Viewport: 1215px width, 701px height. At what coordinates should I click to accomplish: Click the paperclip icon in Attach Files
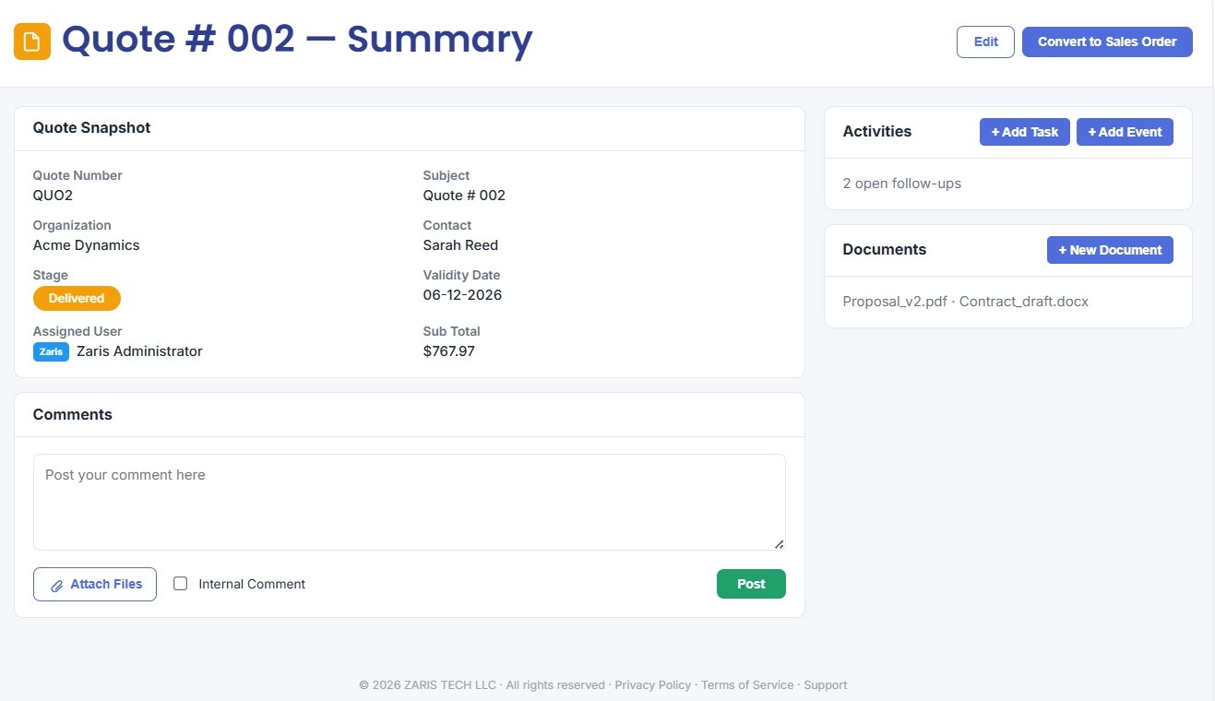pos(57,585)
